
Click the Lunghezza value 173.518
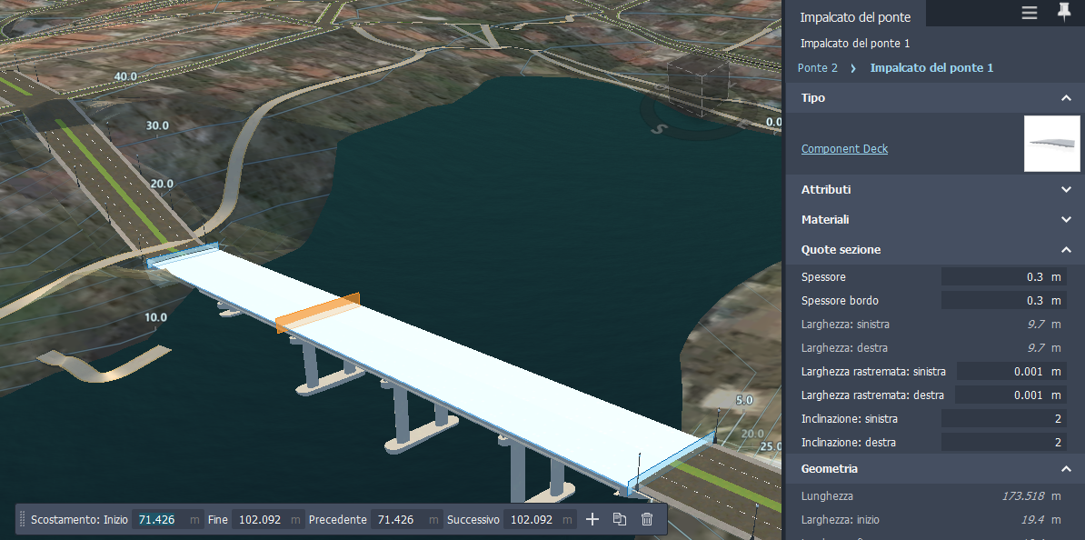(x=1025, y=496)
